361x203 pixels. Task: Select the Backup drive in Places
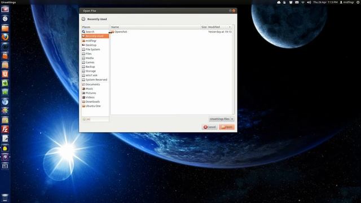(95, 67)
